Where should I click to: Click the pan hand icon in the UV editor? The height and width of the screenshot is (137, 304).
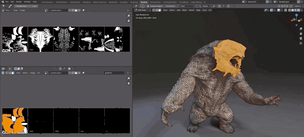point(129,83)
